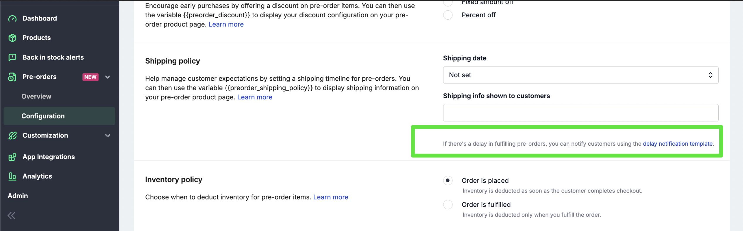Click the Customization brush icon
This screenshot has width=743, height=231.
(x=12, y=135)
